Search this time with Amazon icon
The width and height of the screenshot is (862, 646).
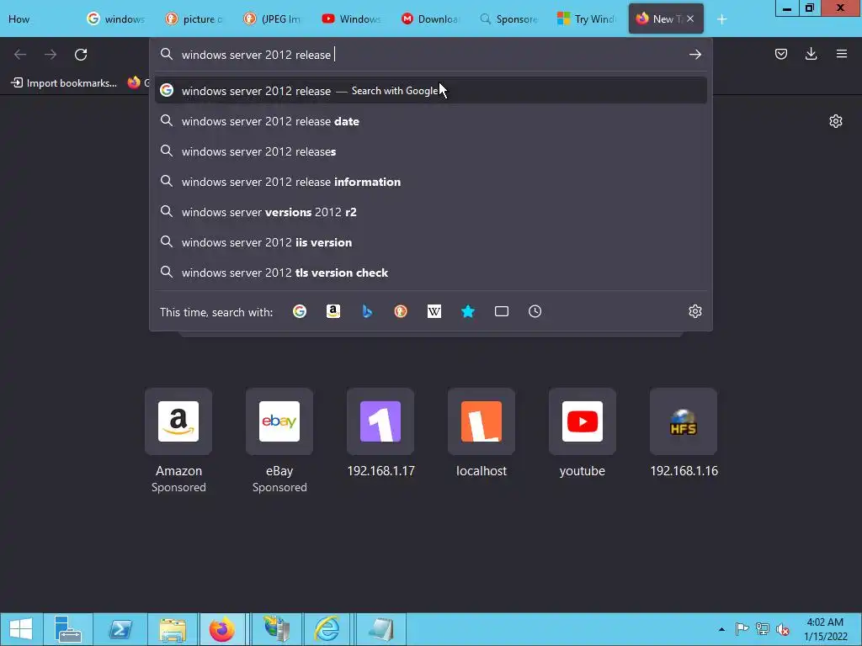[x=333, y=311]
